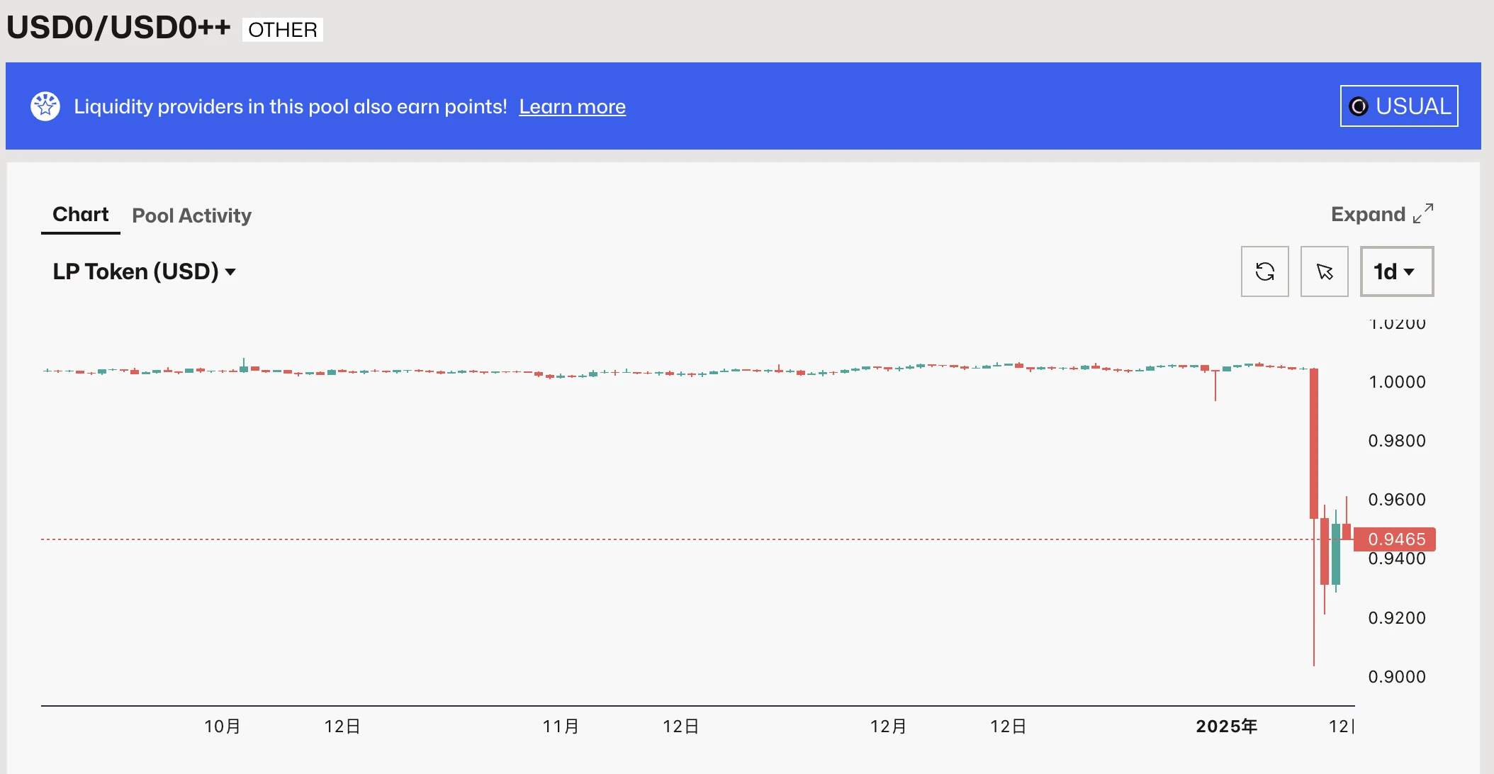Click the LP Token dropdown arrow
The height and width of the screenshot is (774, 1494).
pos(231,271)
